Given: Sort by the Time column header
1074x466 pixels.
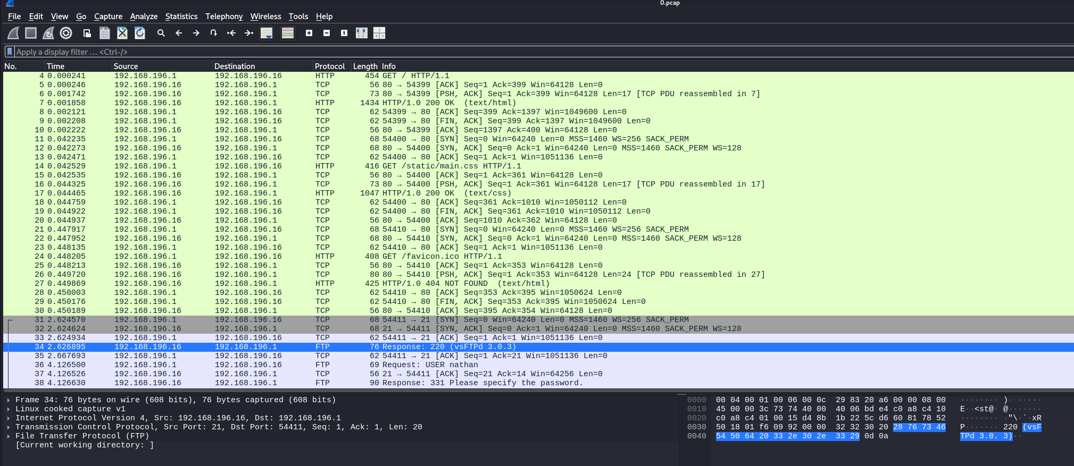Looking at the screenshot, I should tap(78, 66).
